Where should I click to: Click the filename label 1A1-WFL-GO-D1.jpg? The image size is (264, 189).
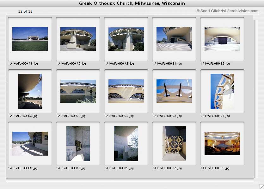pos(71,168)
